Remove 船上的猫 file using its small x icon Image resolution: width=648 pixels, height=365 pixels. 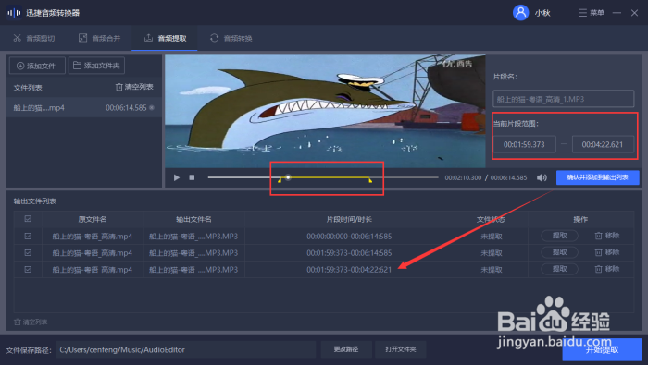click(152, 107)
